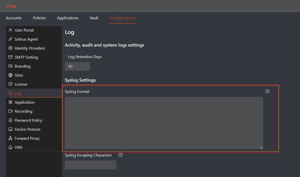300x177 pixels.
Task: Open the Syslog Format help tooltip icon
Action: click(x=267, y=91)
